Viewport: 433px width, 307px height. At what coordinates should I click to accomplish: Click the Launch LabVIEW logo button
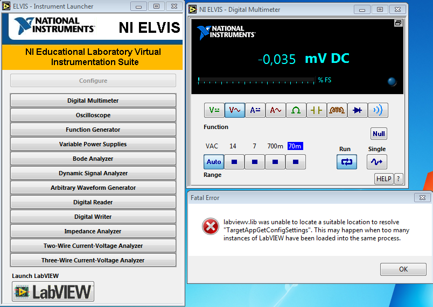(53, 291)
